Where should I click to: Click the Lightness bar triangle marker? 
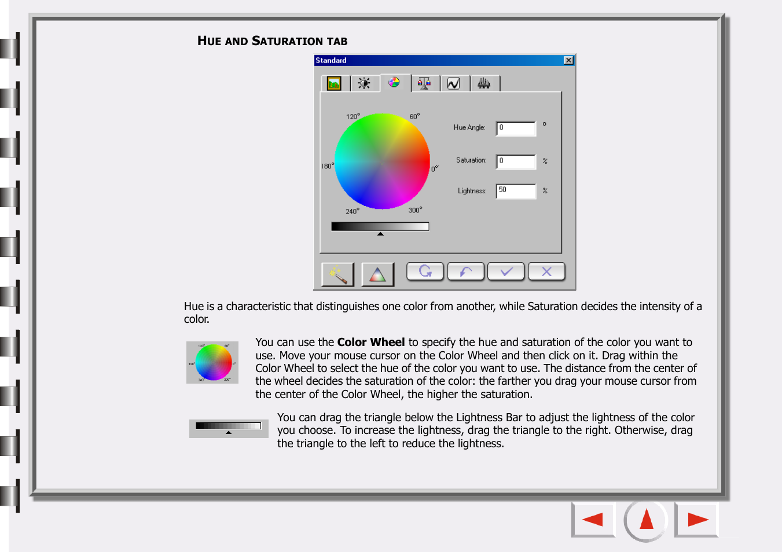tap(380, 234)
